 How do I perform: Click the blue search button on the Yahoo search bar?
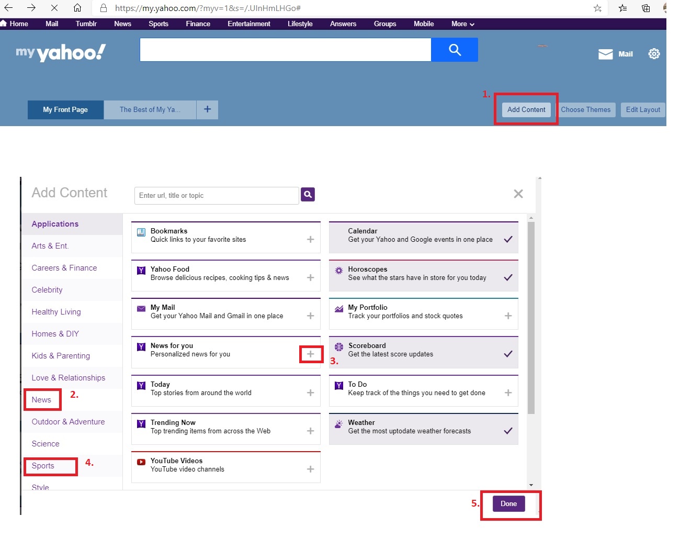point(454,50)
